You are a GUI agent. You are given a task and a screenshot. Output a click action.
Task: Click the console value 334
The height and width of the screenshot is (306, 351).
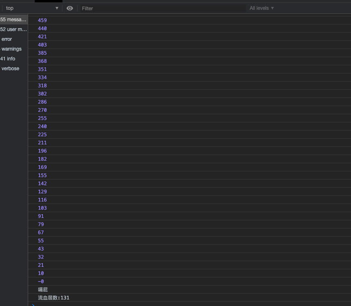pos(42,78)
